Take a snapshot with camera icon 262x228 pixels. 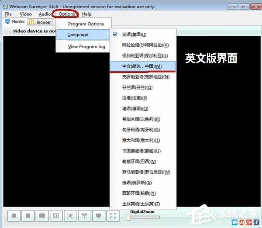(42, 216)
